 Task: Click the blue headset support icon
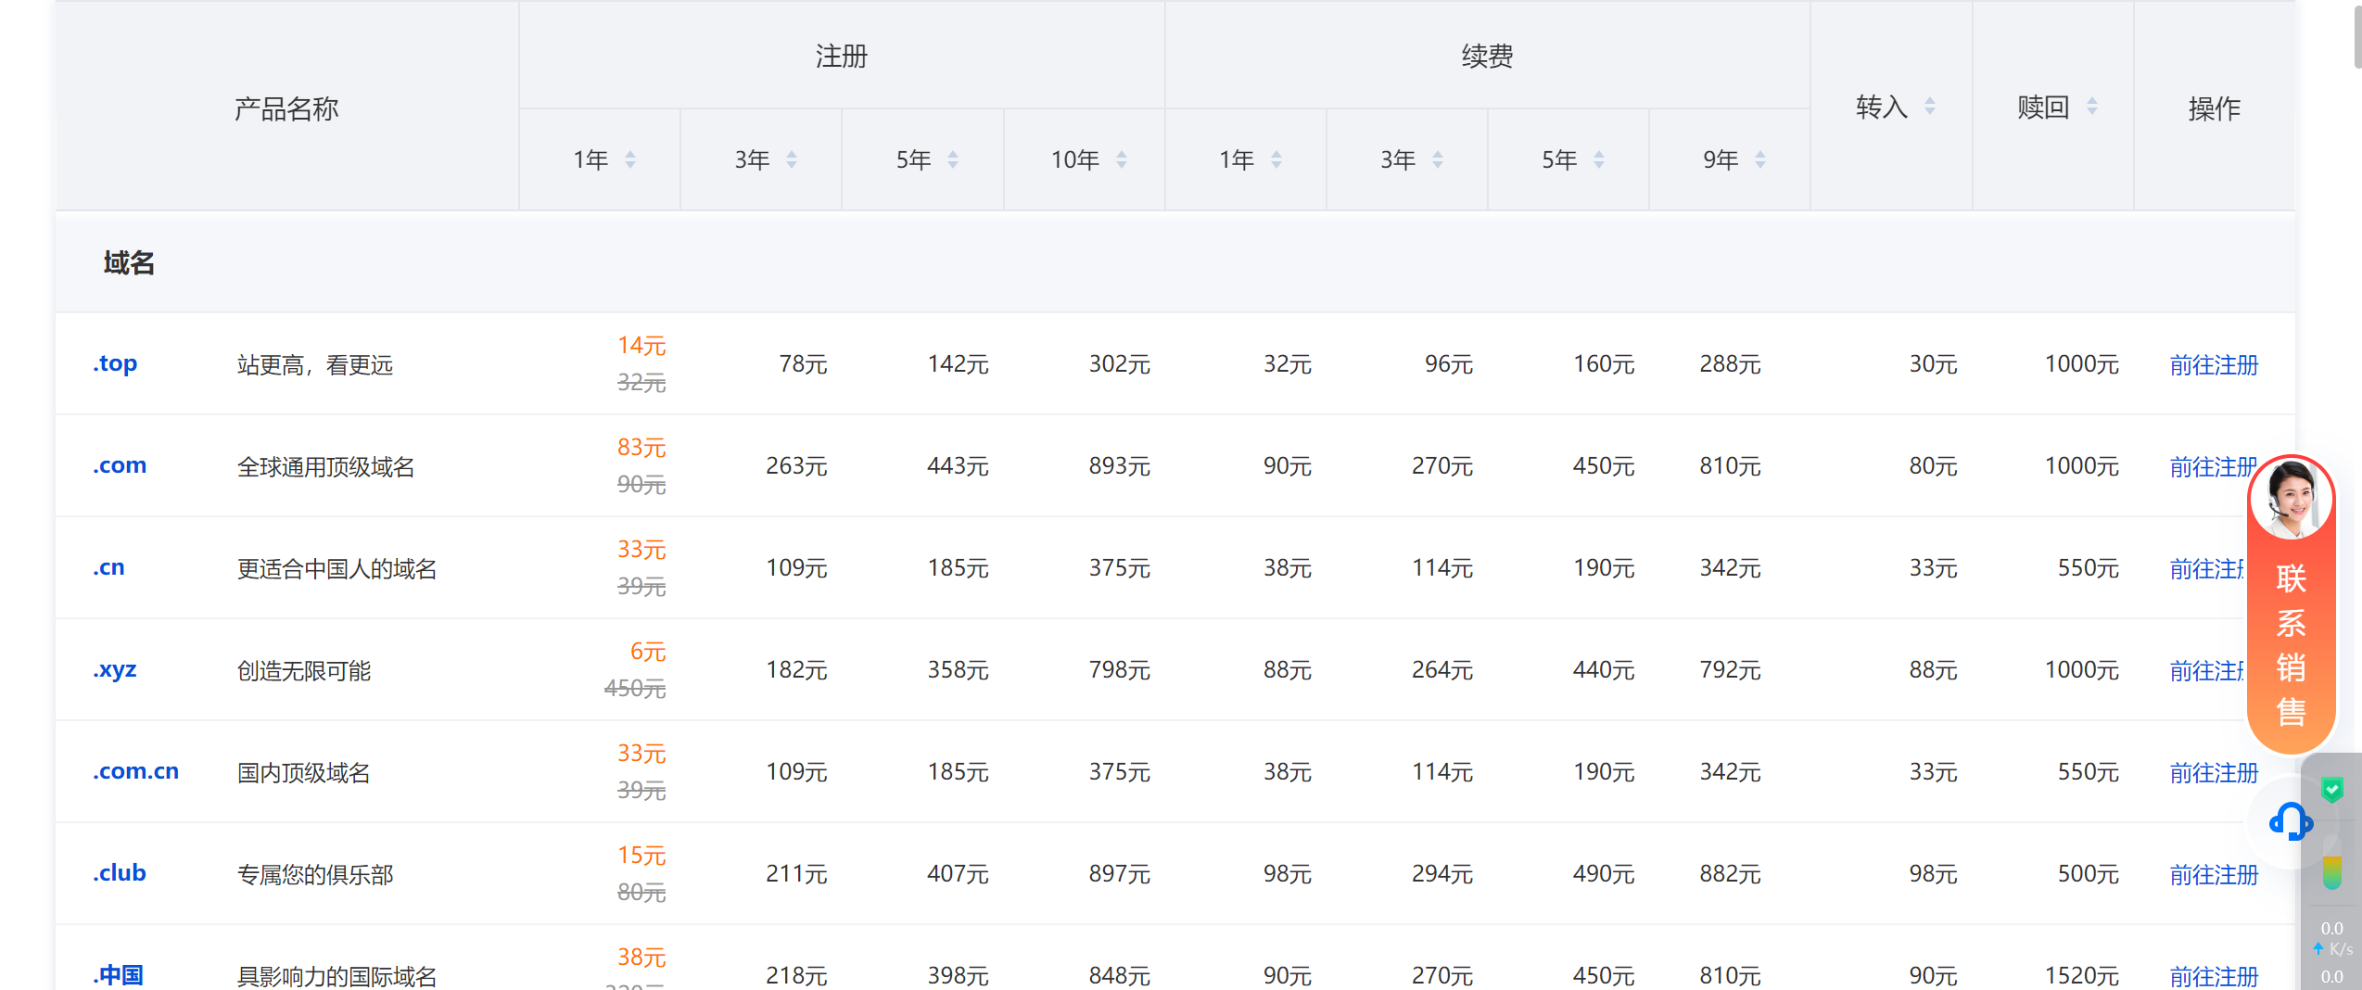coord(2291,821)
